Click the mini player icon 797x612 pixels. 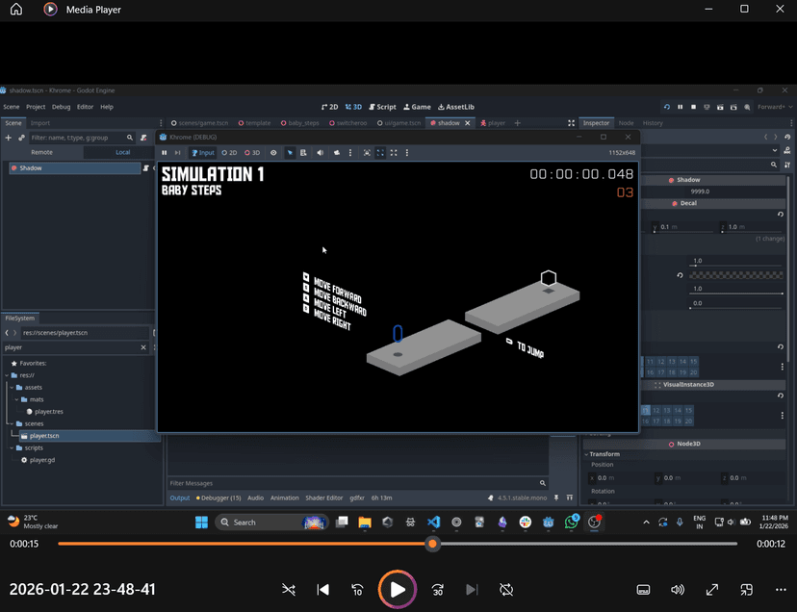click(x=746, y=589)
